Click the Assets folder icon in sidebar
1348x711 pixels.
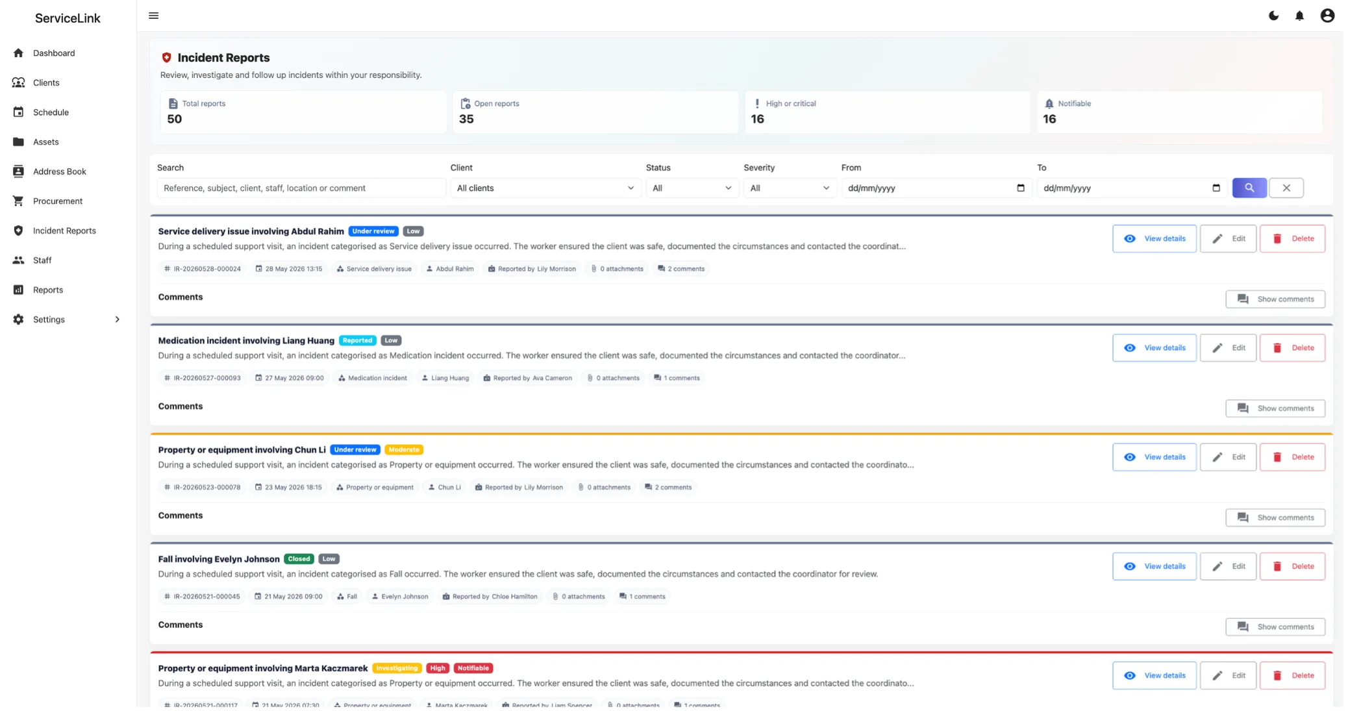click(18, 142)
